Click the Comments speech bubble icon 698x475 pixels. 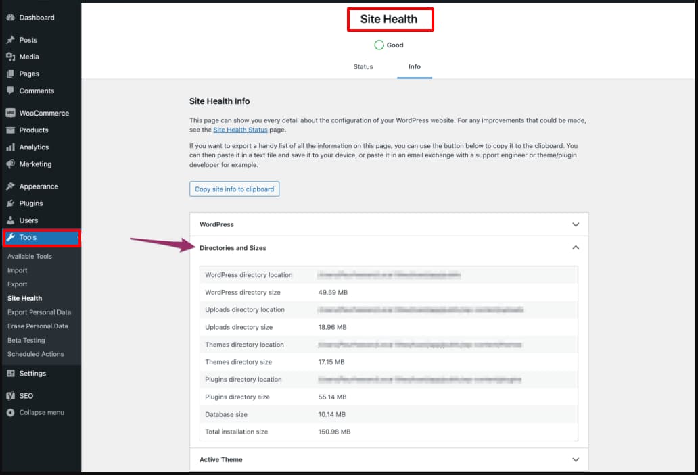11,91
